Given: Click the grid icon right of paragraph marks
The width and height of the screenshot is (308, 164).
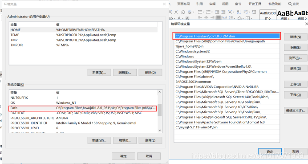Looking at the screenshot, I should point(254,12).
